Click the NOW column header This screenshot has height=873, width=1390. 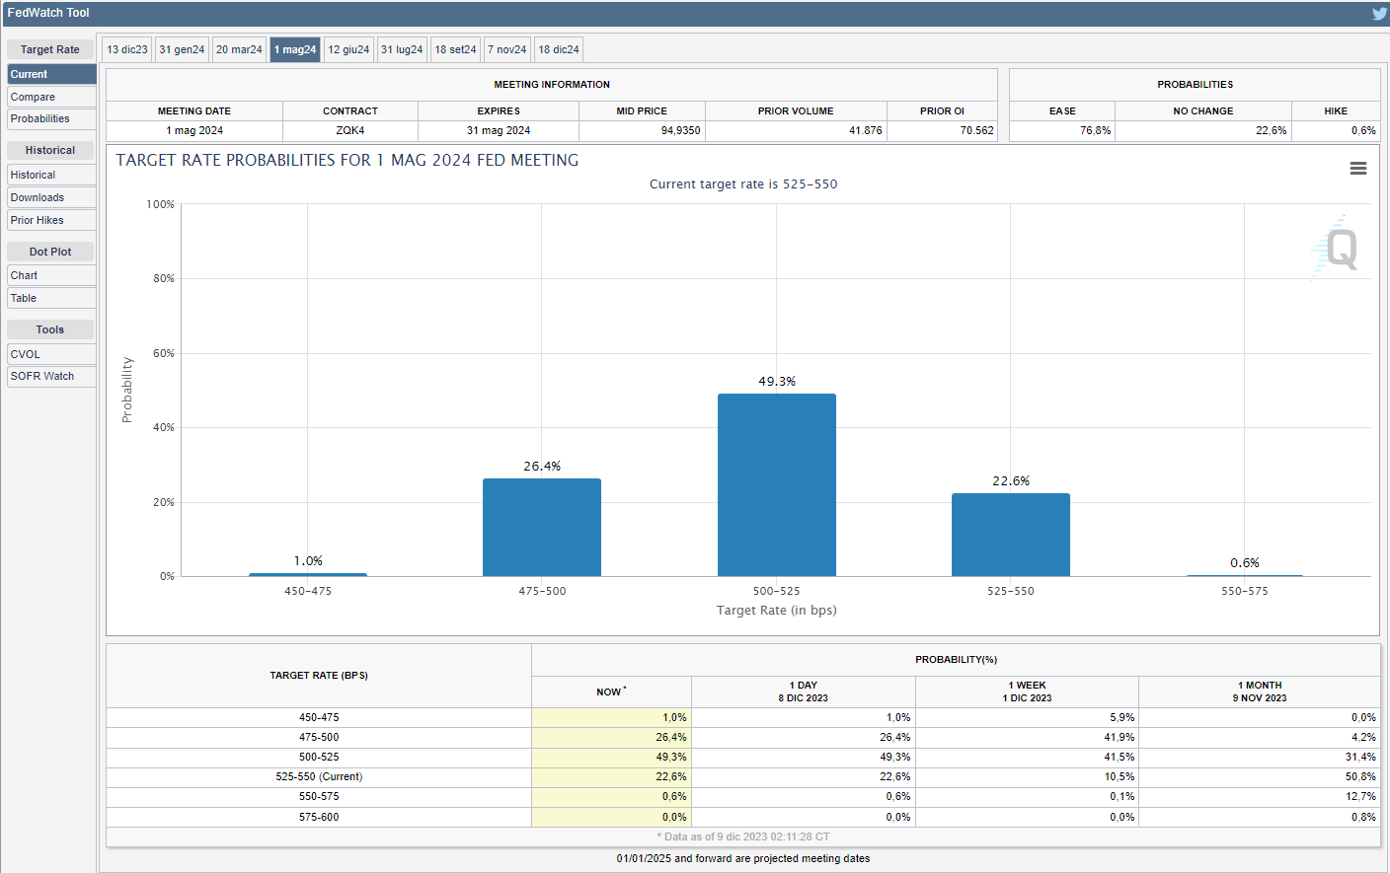point(611,691)
